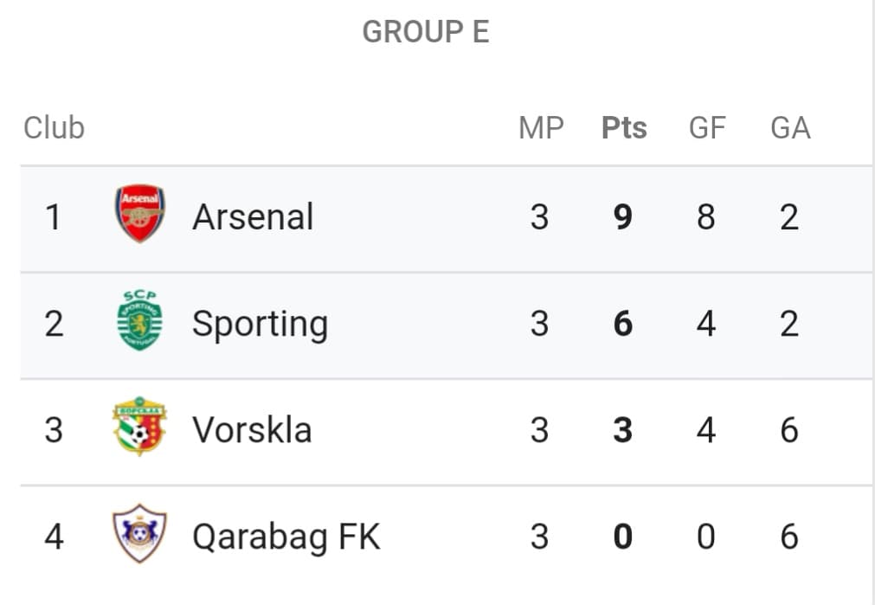Click Arsenal's goals for value 8
The height and width of the screenshot is (605, 875).
coord(706,217)
